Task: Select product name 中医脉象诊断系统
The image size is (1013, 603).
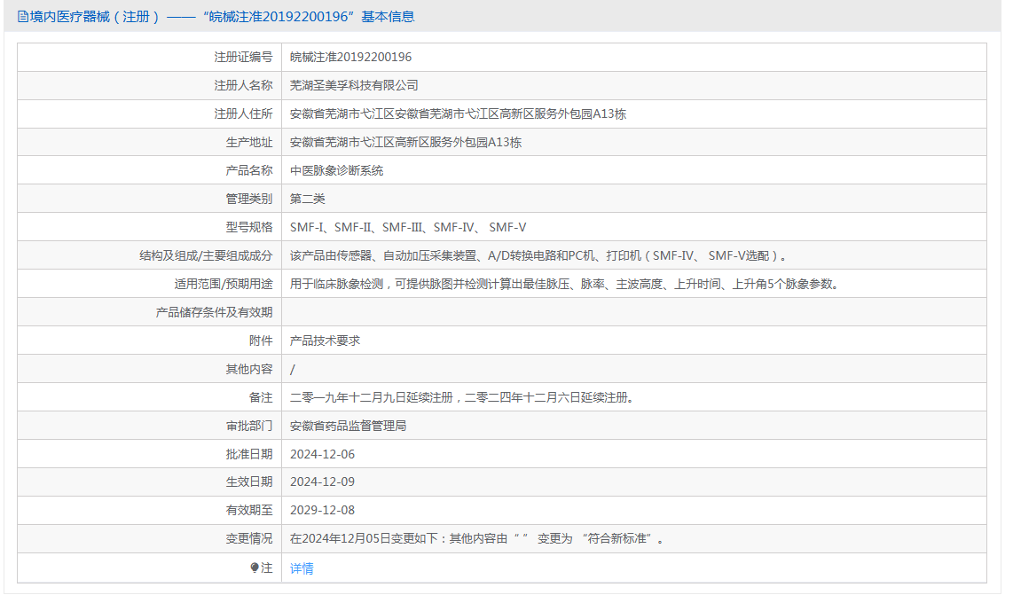Action: tap(336, 170)
